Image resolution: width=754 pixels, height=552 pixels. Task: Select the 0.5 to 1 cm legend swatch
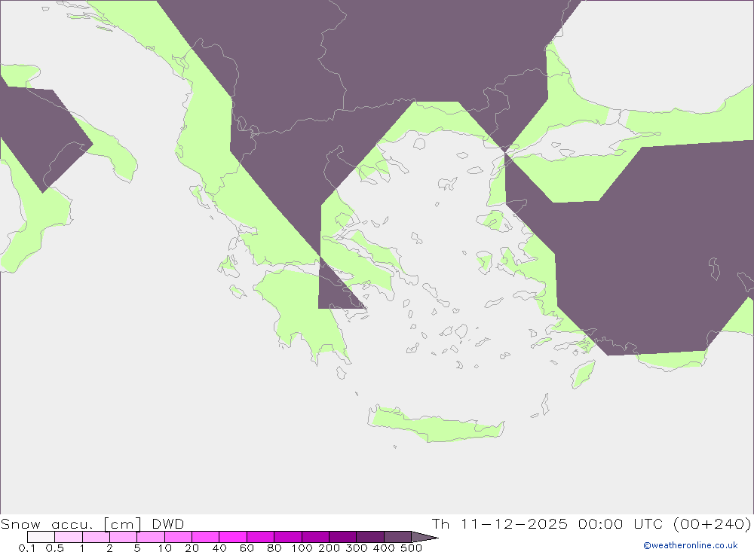point(69,537)
